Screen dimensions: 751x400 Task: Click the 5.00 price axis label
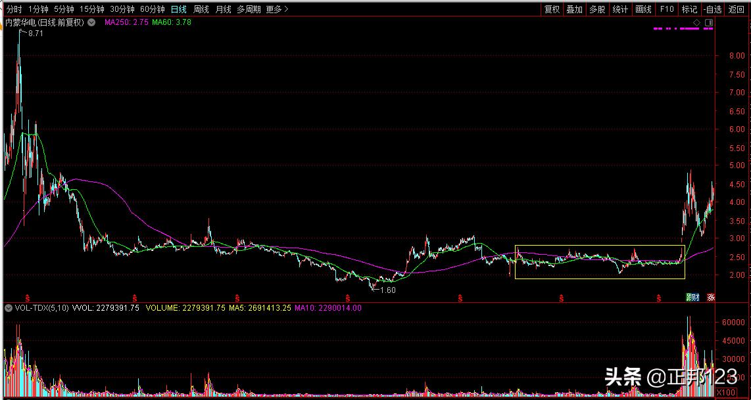tap(738, 166)
